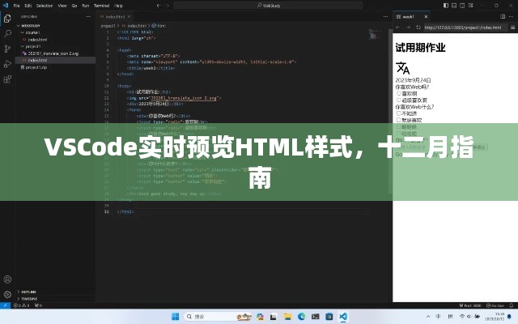Toggle bottom panel layout icon
The height and width of the screenshot is (324, 518).
point(454,6)
